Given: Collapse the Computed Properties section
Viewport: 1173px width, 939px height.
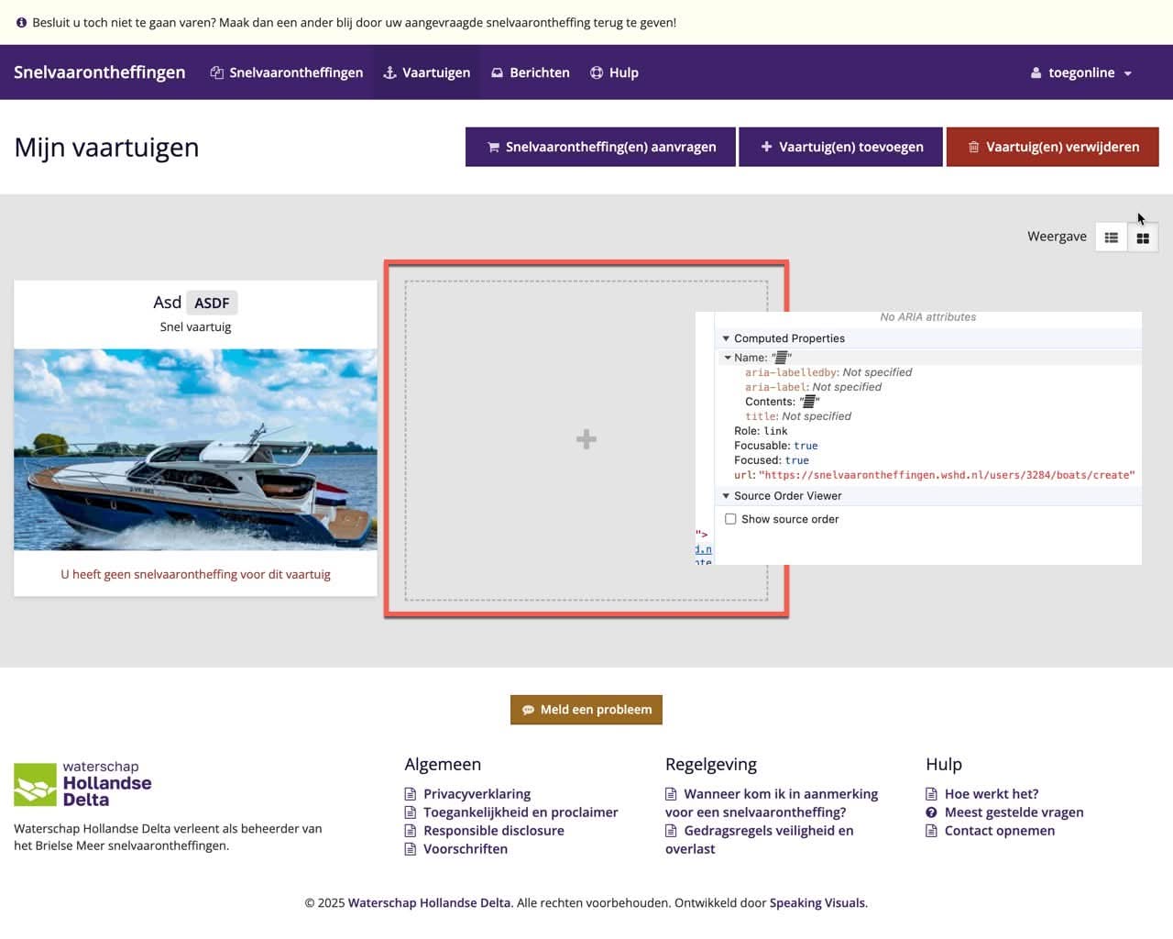Looking at the screenshot, I should 726,338.
